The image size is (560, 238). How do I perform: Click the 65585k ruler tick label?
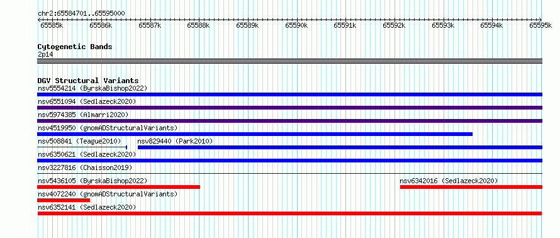point(52,25)
